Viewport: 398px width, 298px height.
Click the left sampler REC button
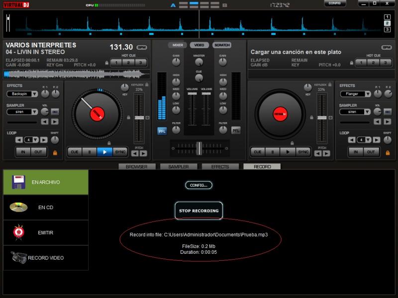55,112
